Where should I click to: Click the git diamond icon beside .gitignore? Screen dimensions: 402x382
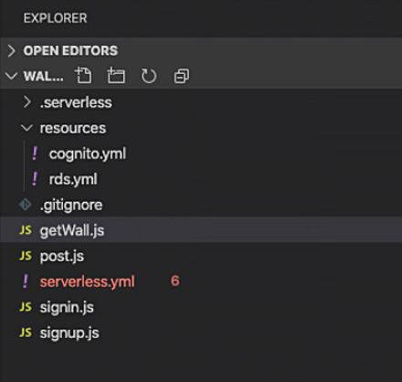tap(26, 205)
